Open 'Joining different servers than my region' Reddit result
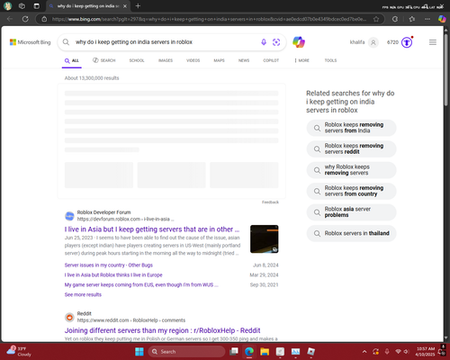Viewport: 450px width, 360px height. tap(162, 330)
